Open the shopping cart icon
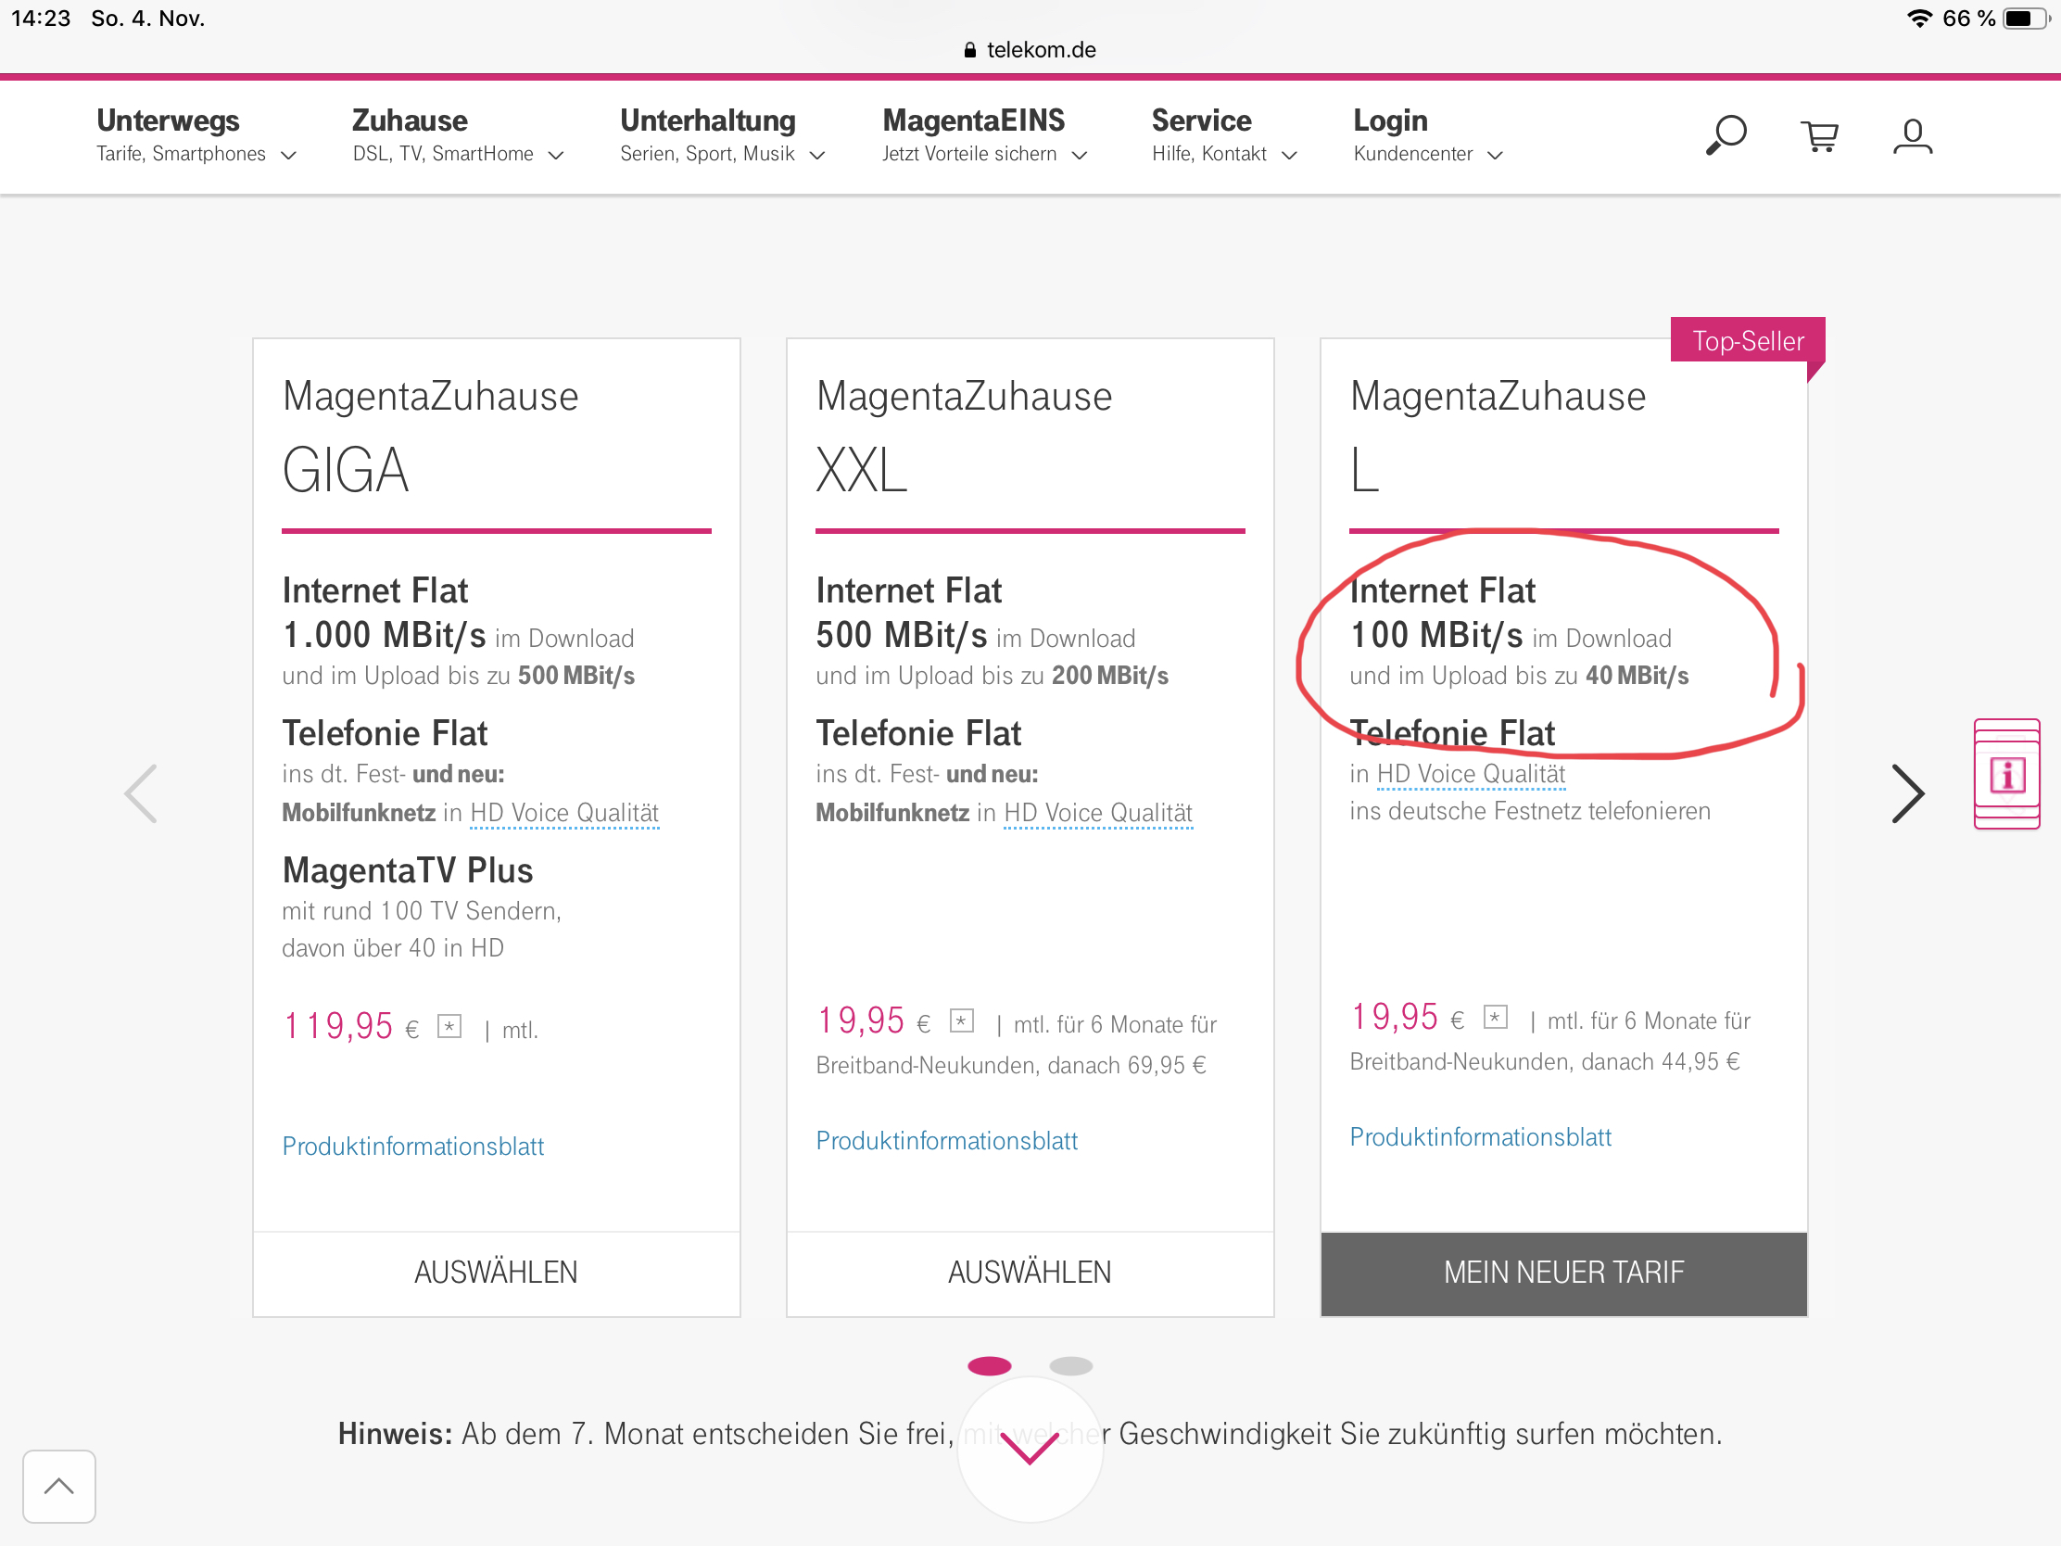Image resolution: width=2061 pixels, height=1546 pixels. click(x=1818, y=136)
